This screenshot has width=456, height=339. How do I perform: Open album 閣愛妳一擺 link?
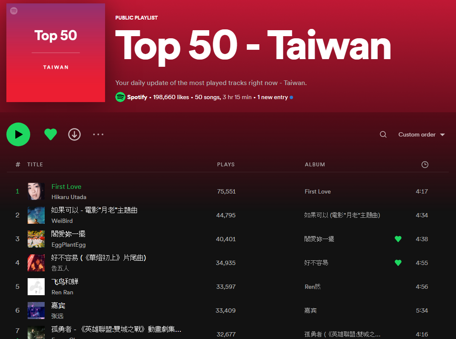(x=319, y=239)
